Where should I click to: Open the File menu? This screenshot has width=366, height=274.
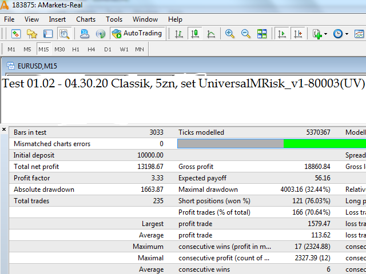9,19
